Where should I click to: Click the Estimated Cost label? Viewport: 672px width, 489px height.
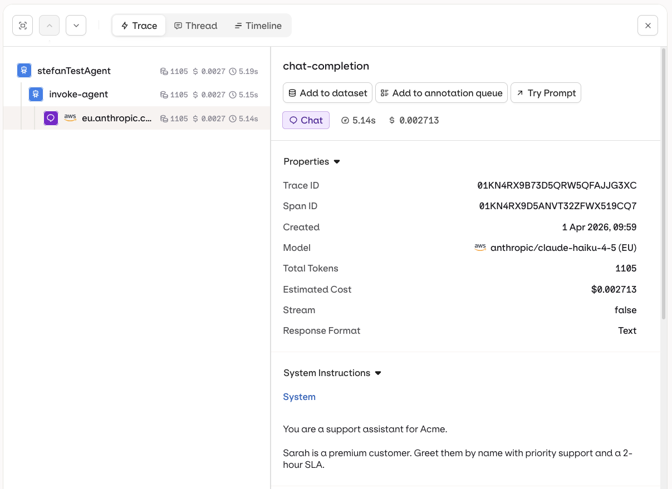tap(317, 289)
